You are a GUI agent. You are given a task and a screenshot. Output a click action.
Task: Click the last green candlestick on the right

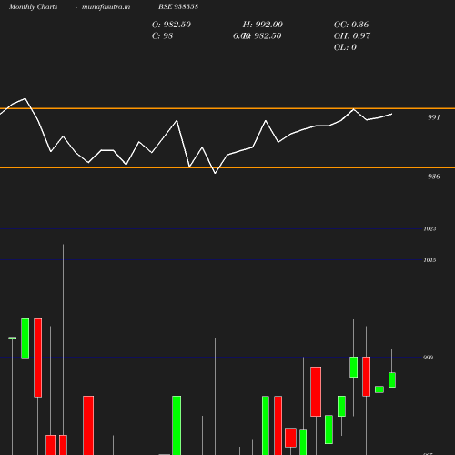pyautogui.click(x=392, y=379)
